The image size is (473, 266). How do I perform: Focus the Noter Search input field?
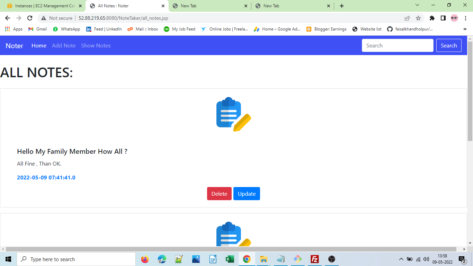tap(398, 45)
